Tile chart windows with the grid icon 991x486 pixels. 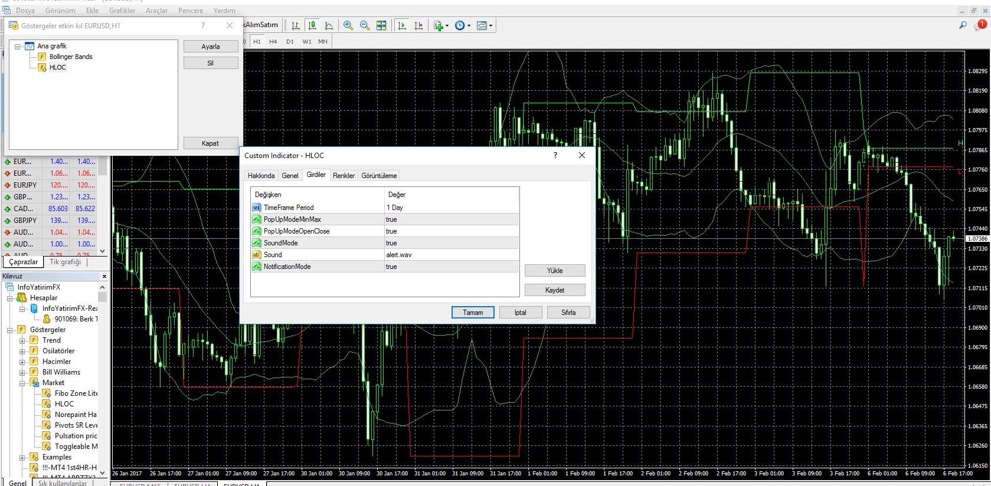[381, 25]
